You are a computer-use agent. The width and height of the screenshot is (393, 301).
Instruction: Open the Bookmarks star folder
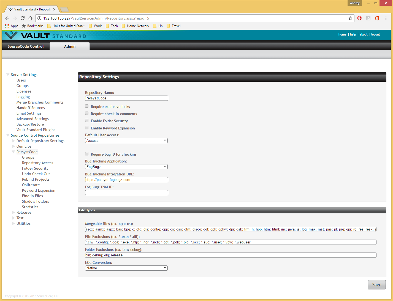tap(32, 26)
